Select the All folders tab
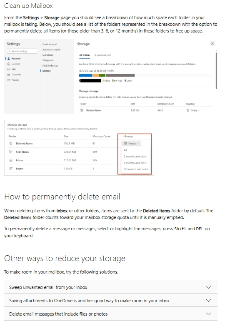225x321 pixels. 85,55
